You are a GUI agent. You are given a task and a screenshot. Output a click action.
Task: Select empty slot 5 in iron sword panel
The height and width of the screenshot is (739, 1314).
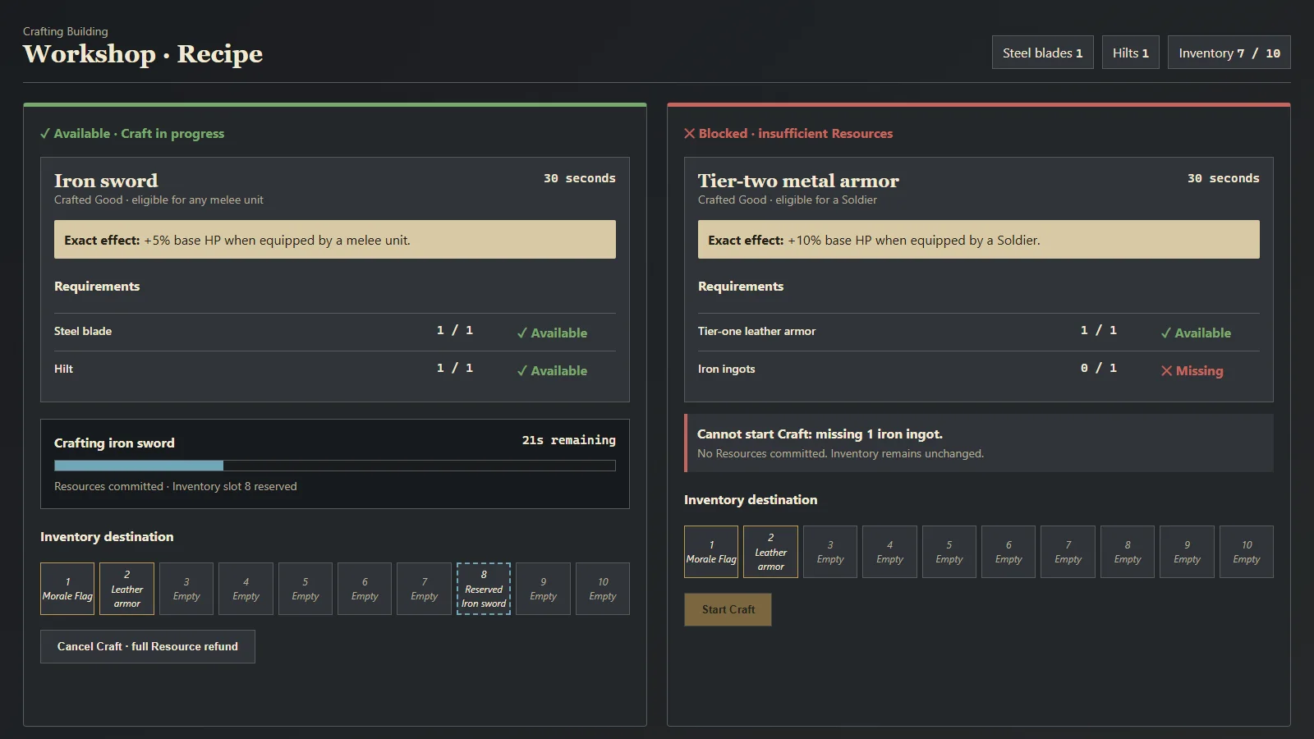point(306,589)
